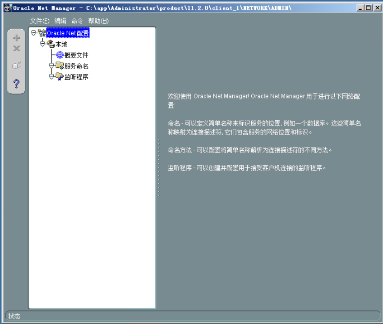Open the 文件 menu
This screenshot has height=324, width=383.
(x=40, y=21)
